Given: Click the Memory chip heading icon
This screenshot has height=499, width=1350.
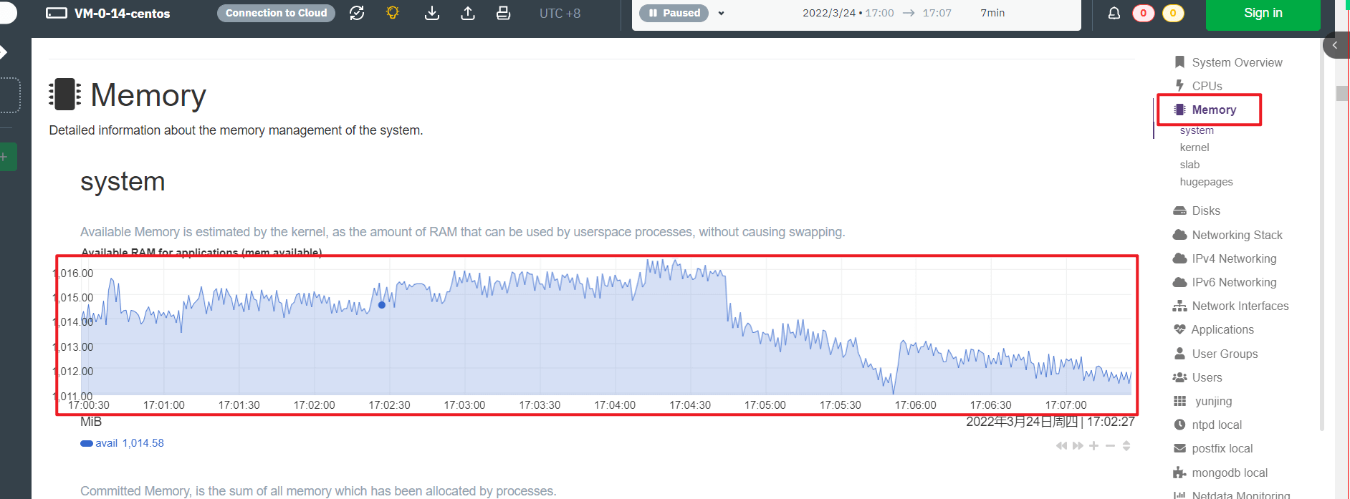Looking at the screenshot, I should click(64, 95).
